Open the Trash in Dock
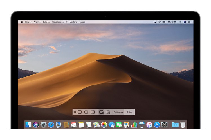This screenshot has width=211, height=140. 183,125
